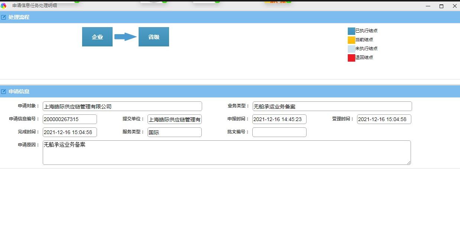Viewport: 460px width, 228px height.
Task: Collapse the 申请信息 panel header
Action: click(x=223, y=91)
